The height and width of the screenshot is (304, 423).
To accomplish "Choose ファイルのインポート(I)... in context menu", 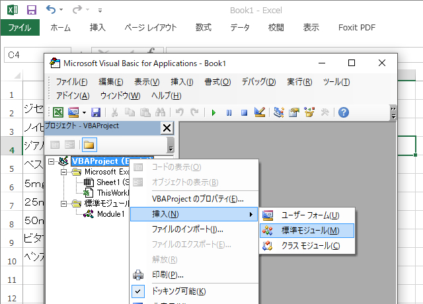I will pos(187,229).
